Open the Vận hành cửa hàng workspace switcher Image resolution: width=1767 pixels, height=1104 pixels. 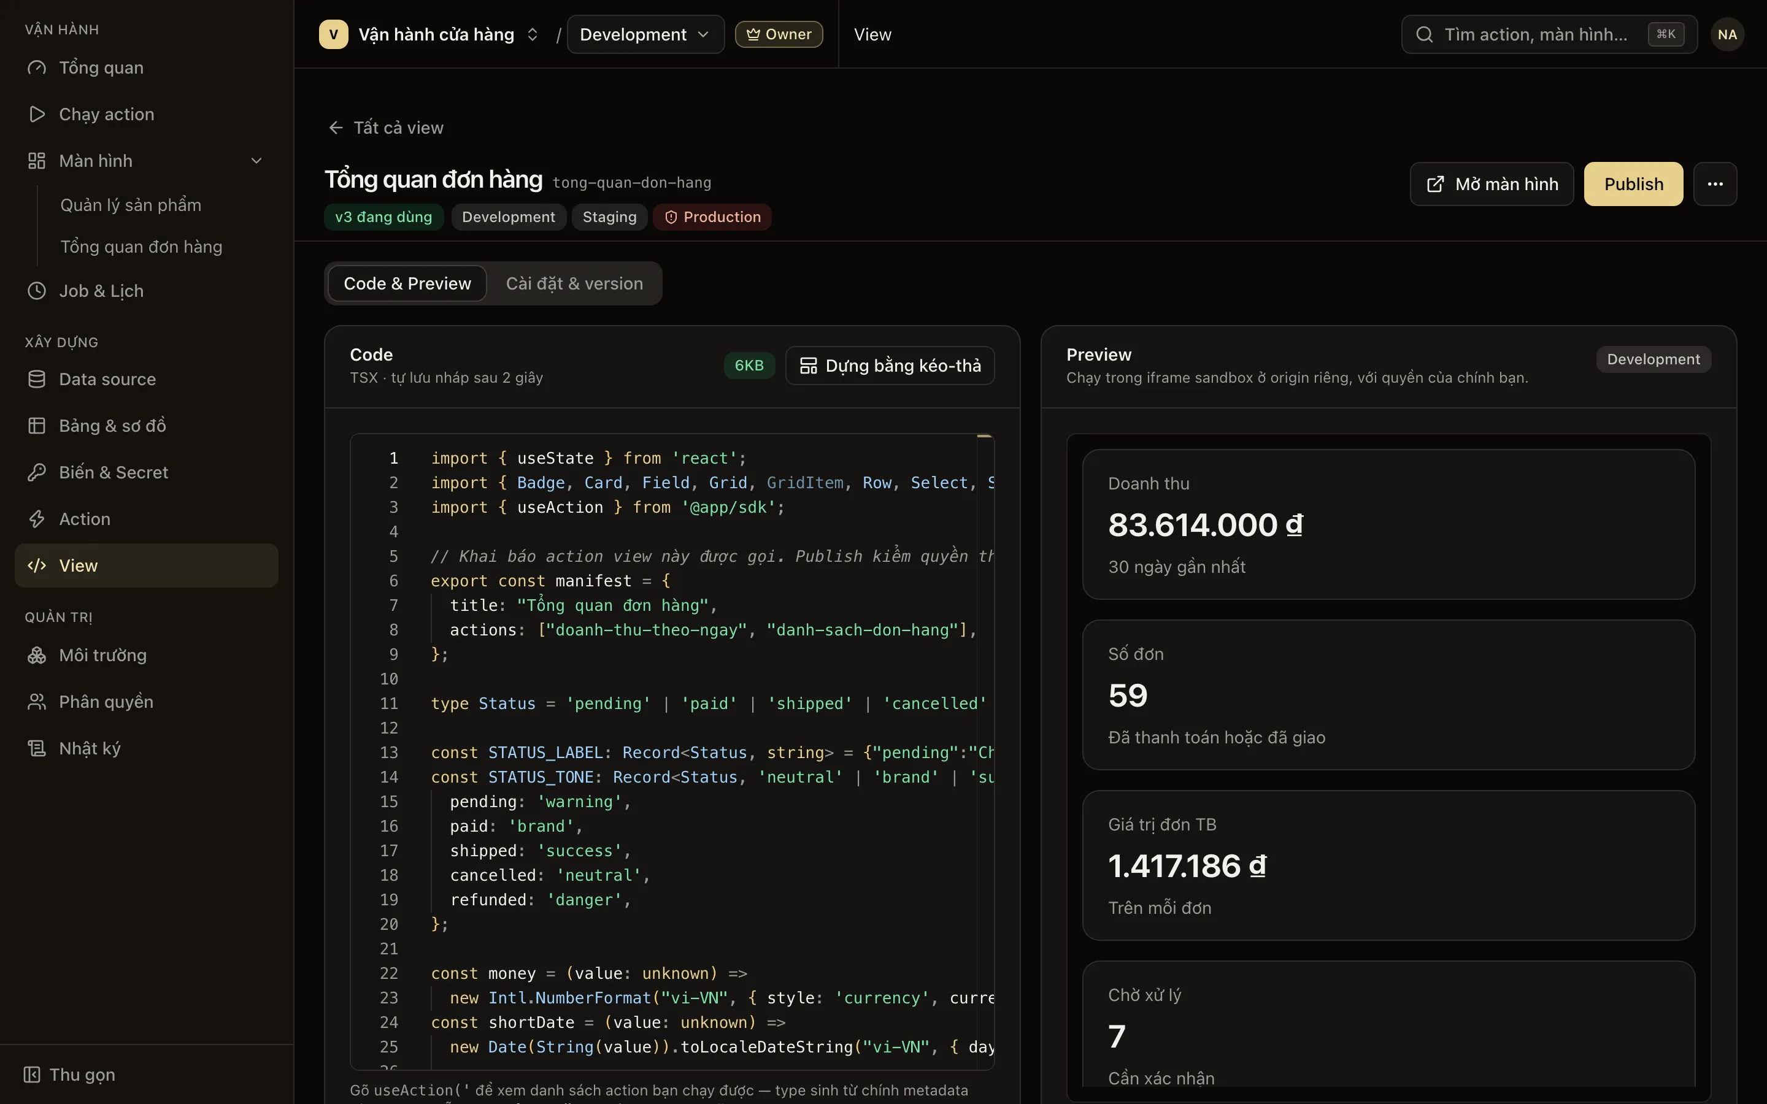point(430,34)
